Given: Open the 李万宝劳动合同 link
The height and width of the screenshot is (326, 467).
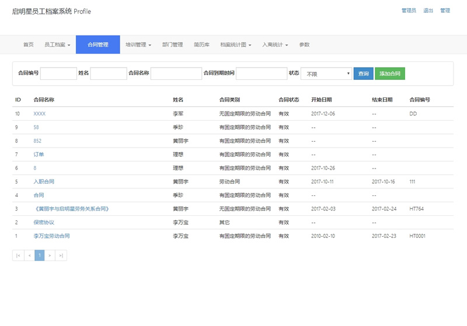Looking at the screenshot, I should pyautogui.click(x=51, y=236).
